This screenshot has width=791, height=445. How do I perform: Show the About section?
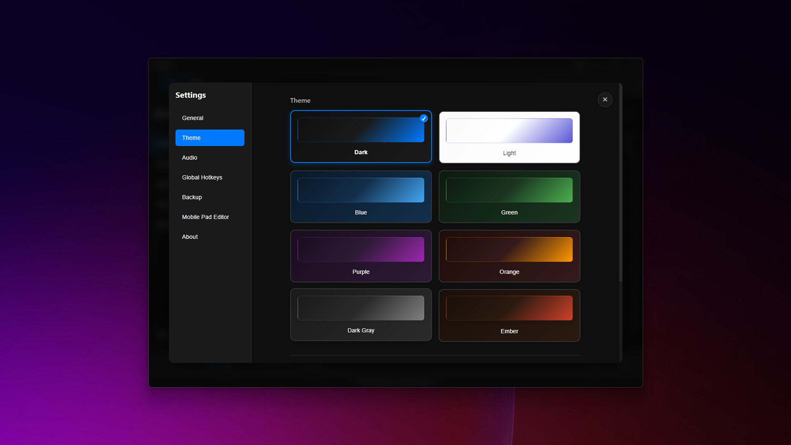pyautogui.click(x=190, y=237)
